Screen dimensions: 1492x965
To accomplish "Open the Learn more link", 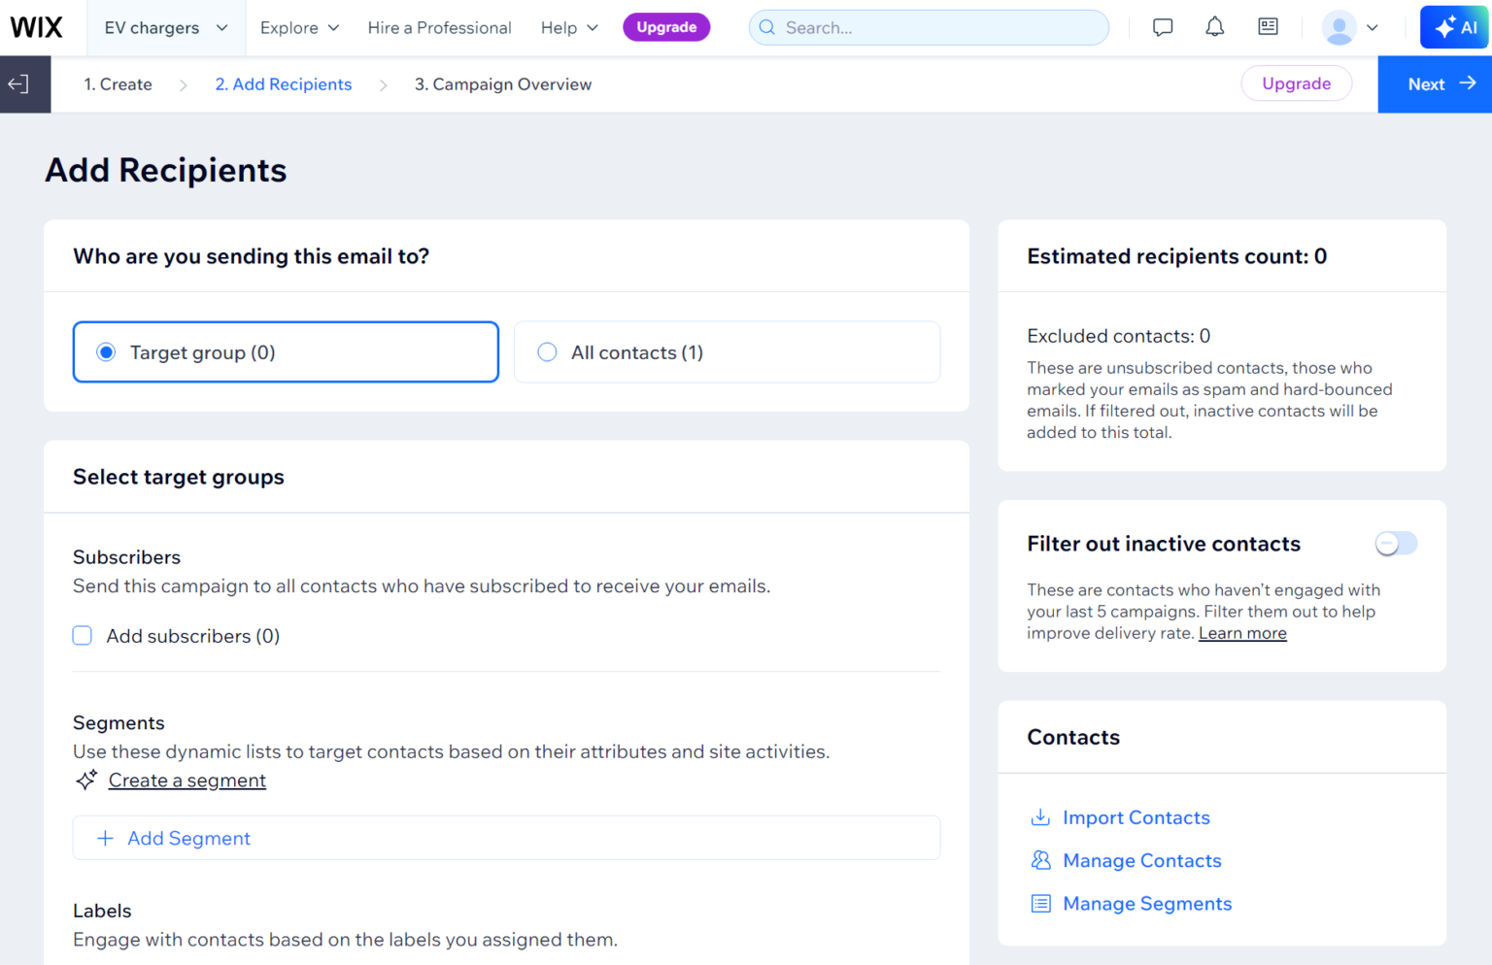I will coord(1242,632).
